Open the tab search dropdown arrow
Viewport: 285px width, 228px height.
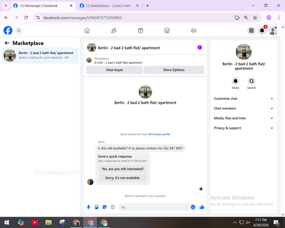tap(6, 6)
